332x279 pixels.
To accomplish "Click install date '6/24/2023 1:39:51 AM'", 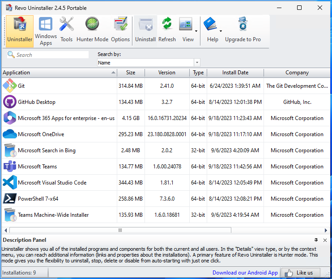I will pos(235,86).
